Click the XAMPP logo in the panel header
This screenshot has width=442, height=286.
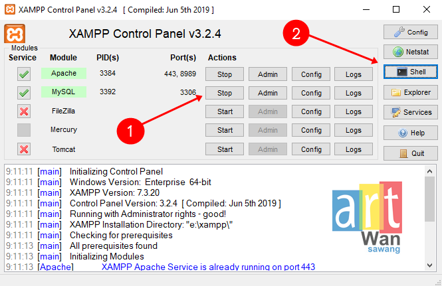pos(15,34)
